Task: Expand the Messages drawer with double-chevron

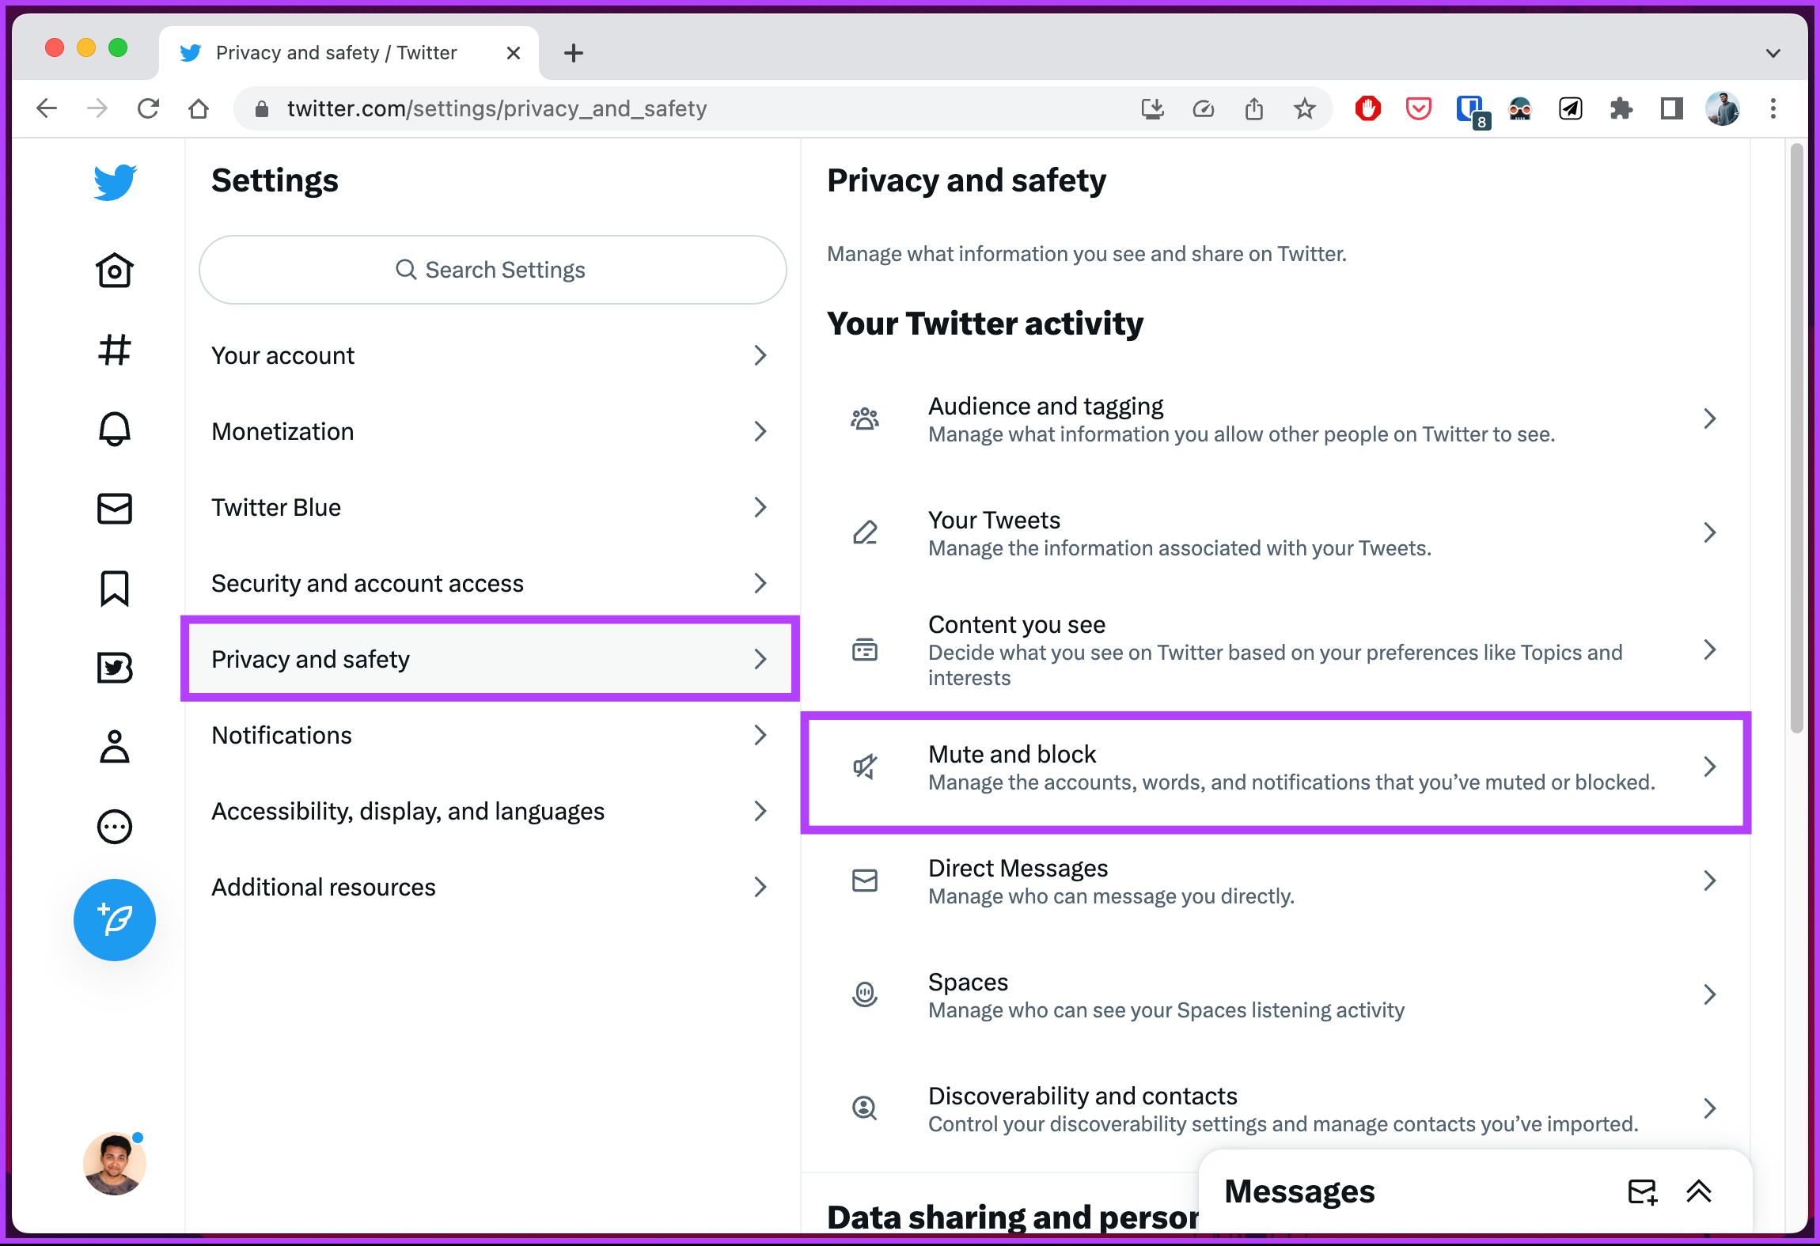Action: (x=1699, y=1191)
